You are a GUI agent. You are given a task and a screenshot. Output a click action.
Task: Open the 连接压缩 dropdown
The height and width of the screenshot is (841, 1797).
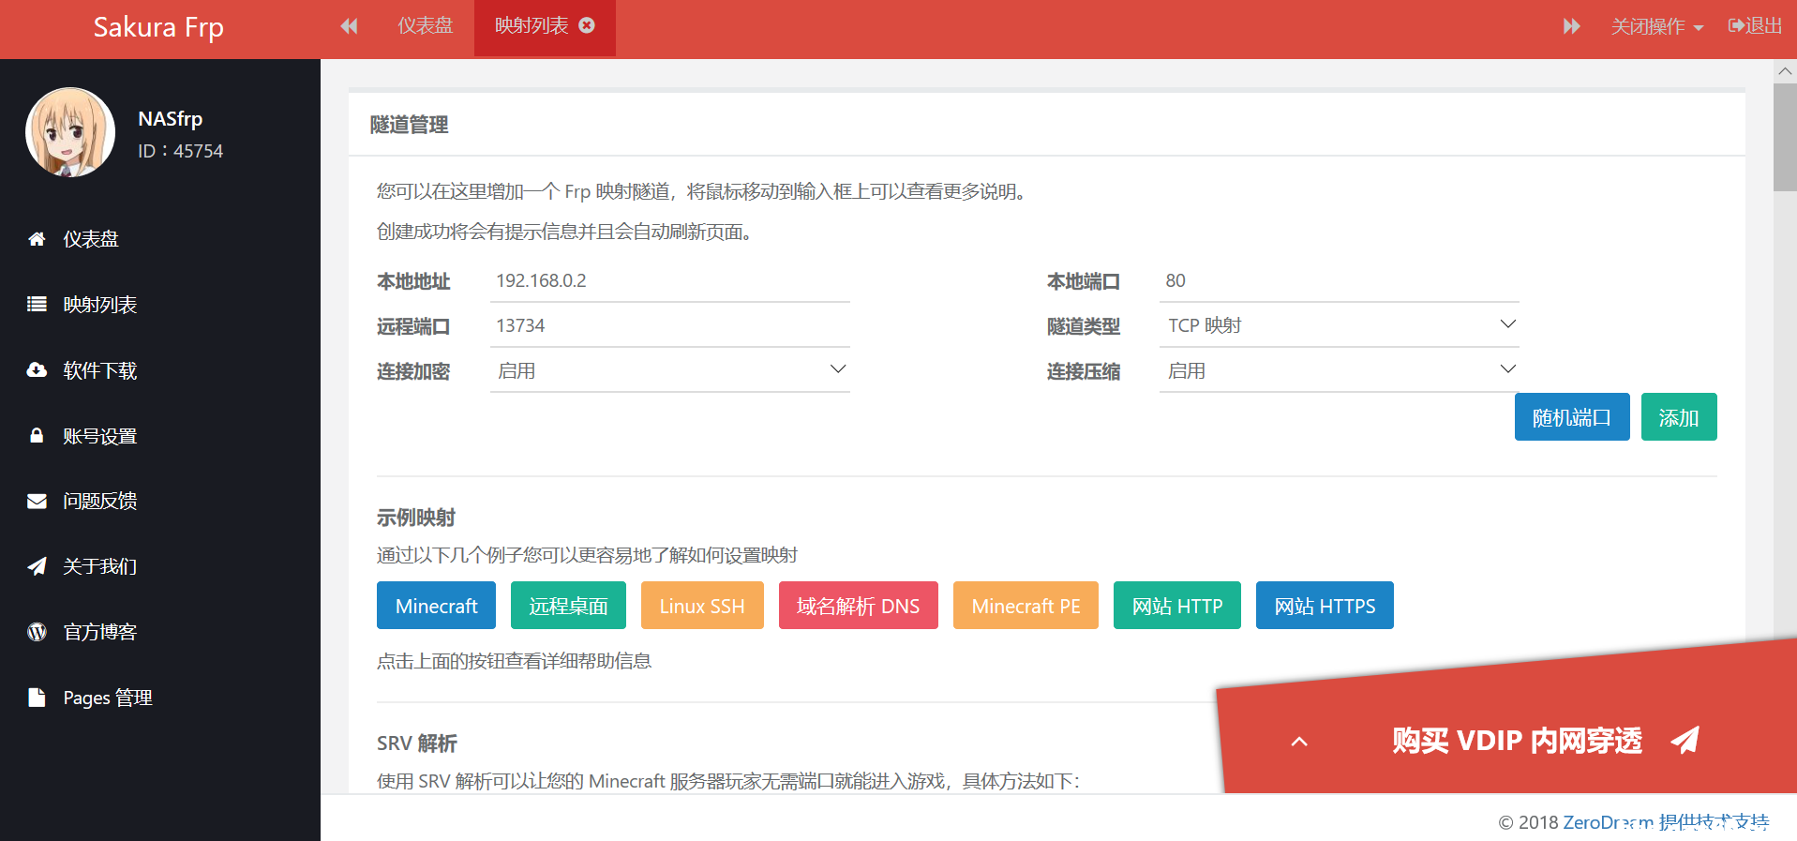coord(1339,370)
